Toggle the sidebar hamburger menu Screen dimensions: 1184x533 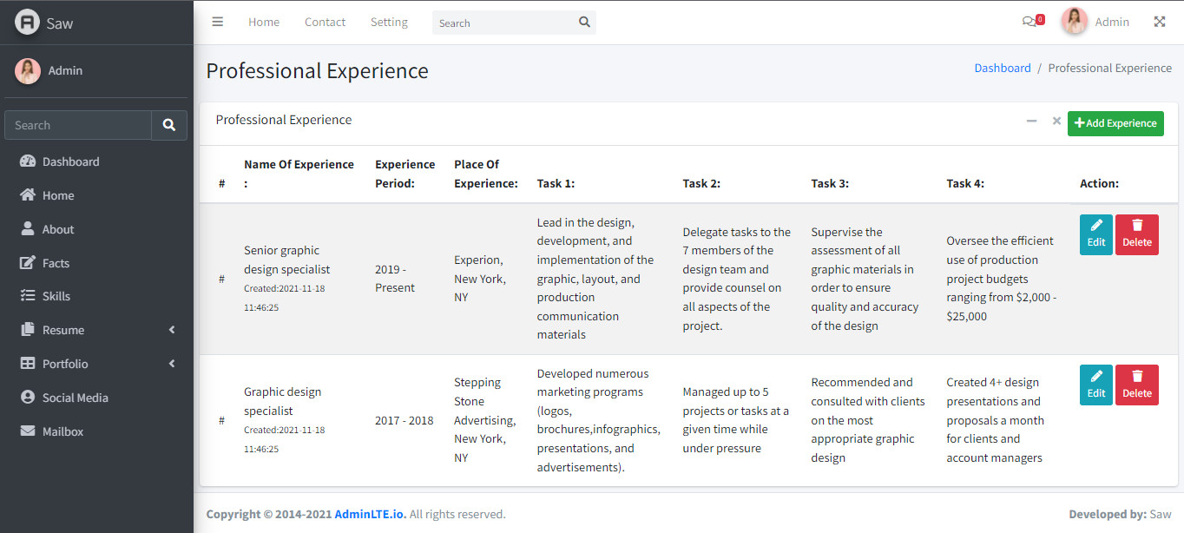(x=218, y=22)
